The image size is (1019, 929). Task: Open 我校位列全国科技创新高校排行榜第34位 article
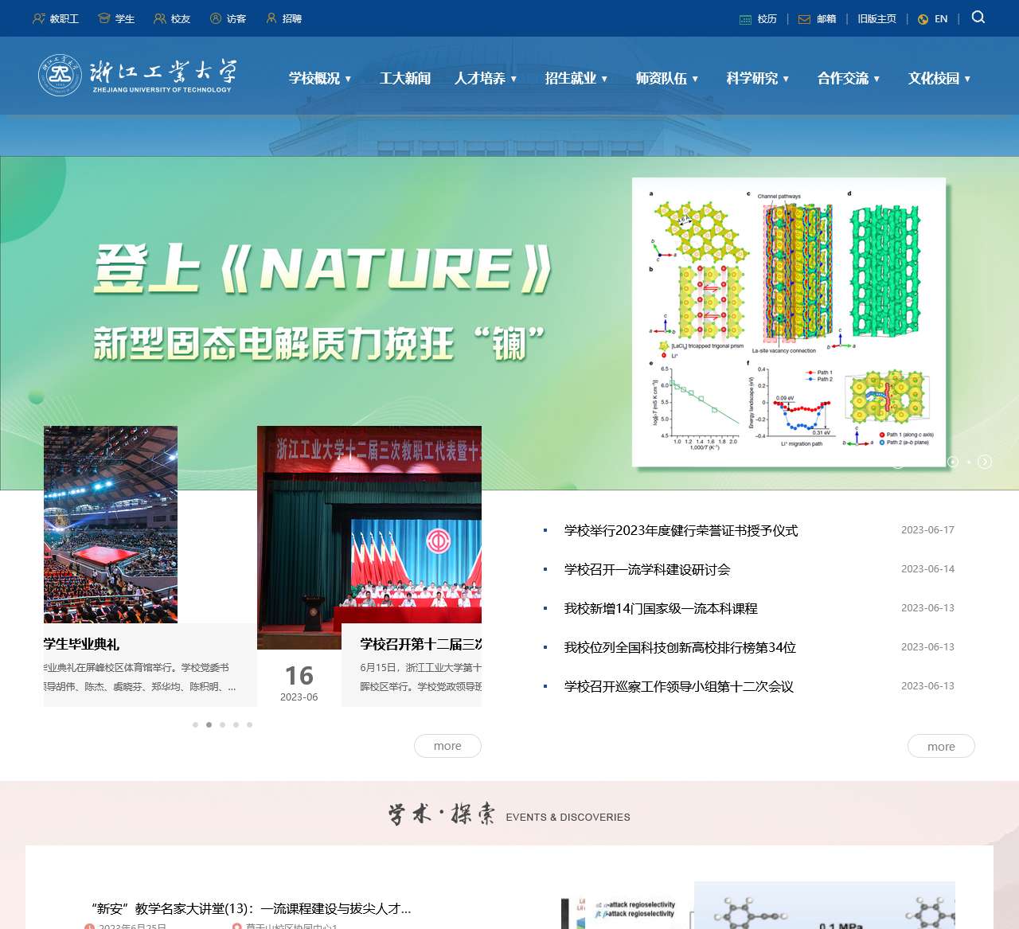(680, 647)
